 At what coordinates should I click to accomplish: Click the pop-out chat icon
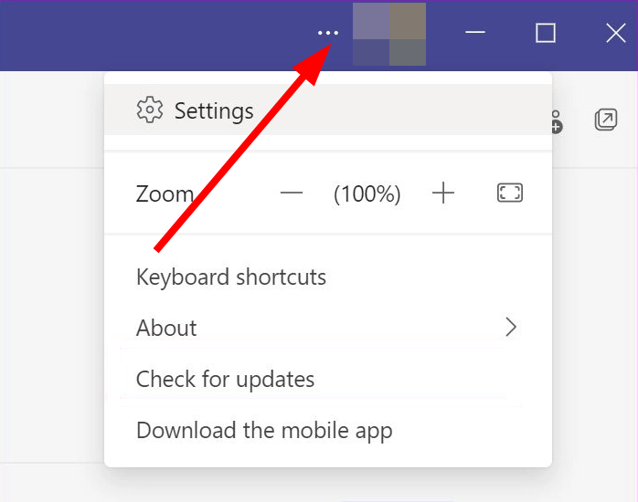(x=606, y=120)
